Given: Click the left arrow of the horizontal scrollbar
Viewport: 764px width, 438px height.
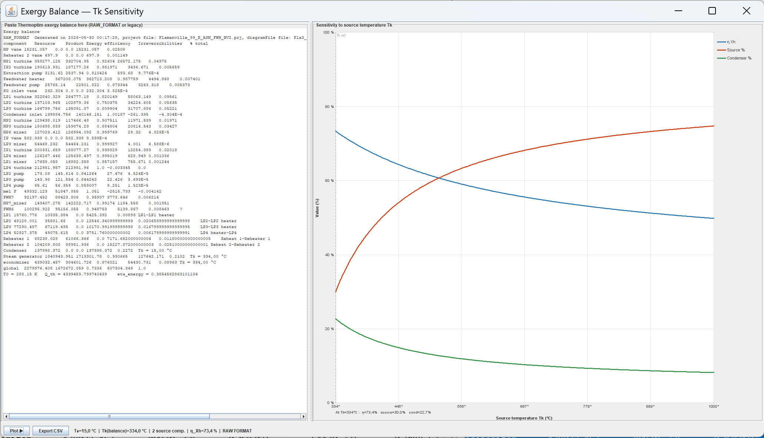Looking at the screenshot, I should (x=6, y=417).
